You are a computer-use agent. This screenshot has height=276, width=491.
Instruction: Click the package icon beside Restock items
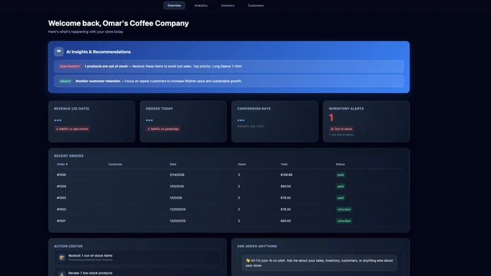tap(62, 258)
